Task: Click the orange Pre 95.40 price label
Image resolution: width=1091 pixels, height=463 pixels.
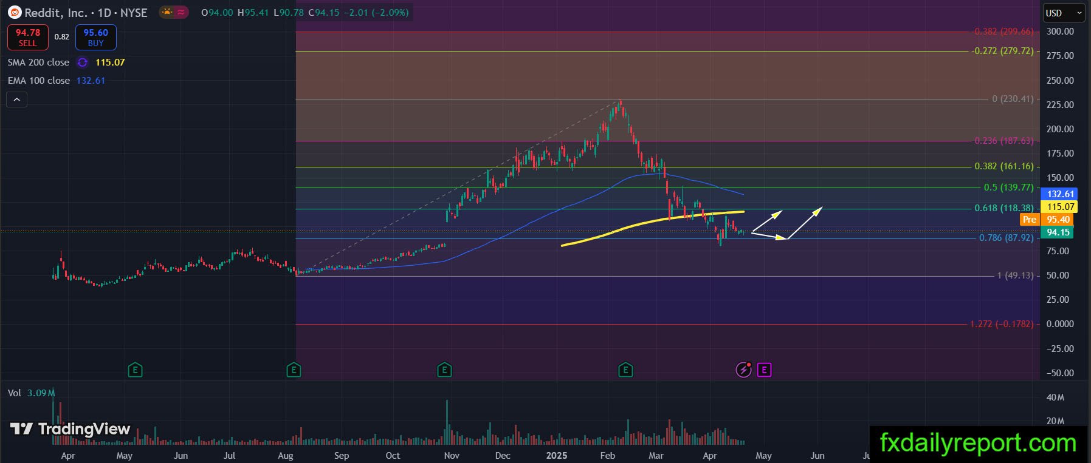Action: 1047,220
